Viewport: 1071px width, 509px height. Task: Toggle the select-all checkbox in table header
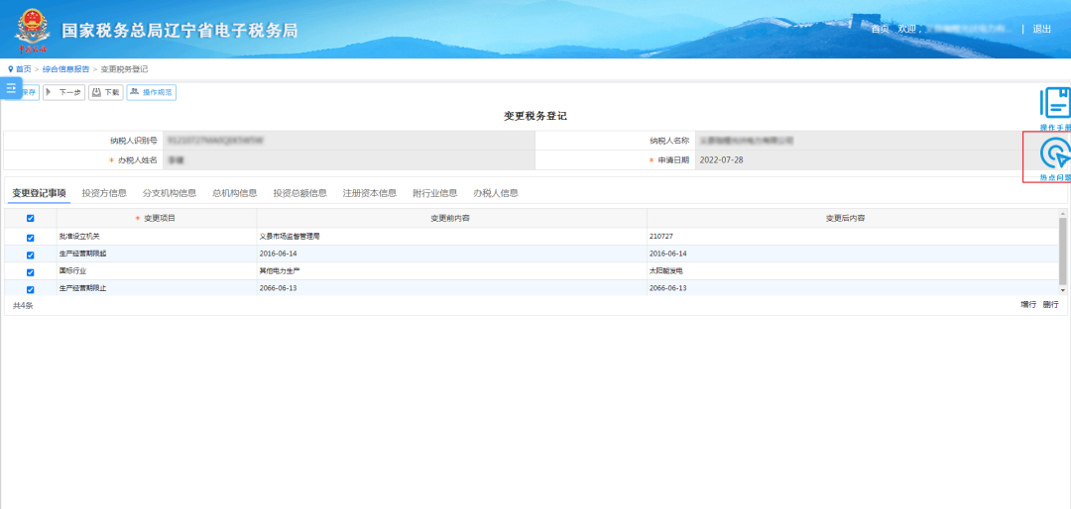30,218
